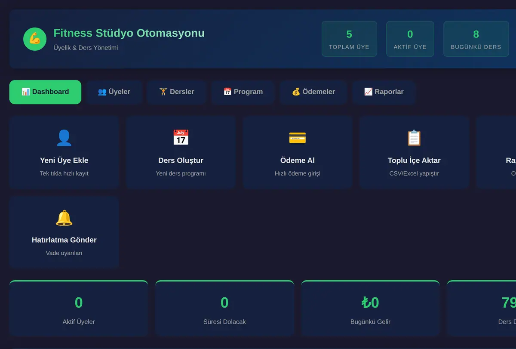Click the Hatırlatma Gönder card title
This screenshot has width=516, height=349.
[64, 240]
